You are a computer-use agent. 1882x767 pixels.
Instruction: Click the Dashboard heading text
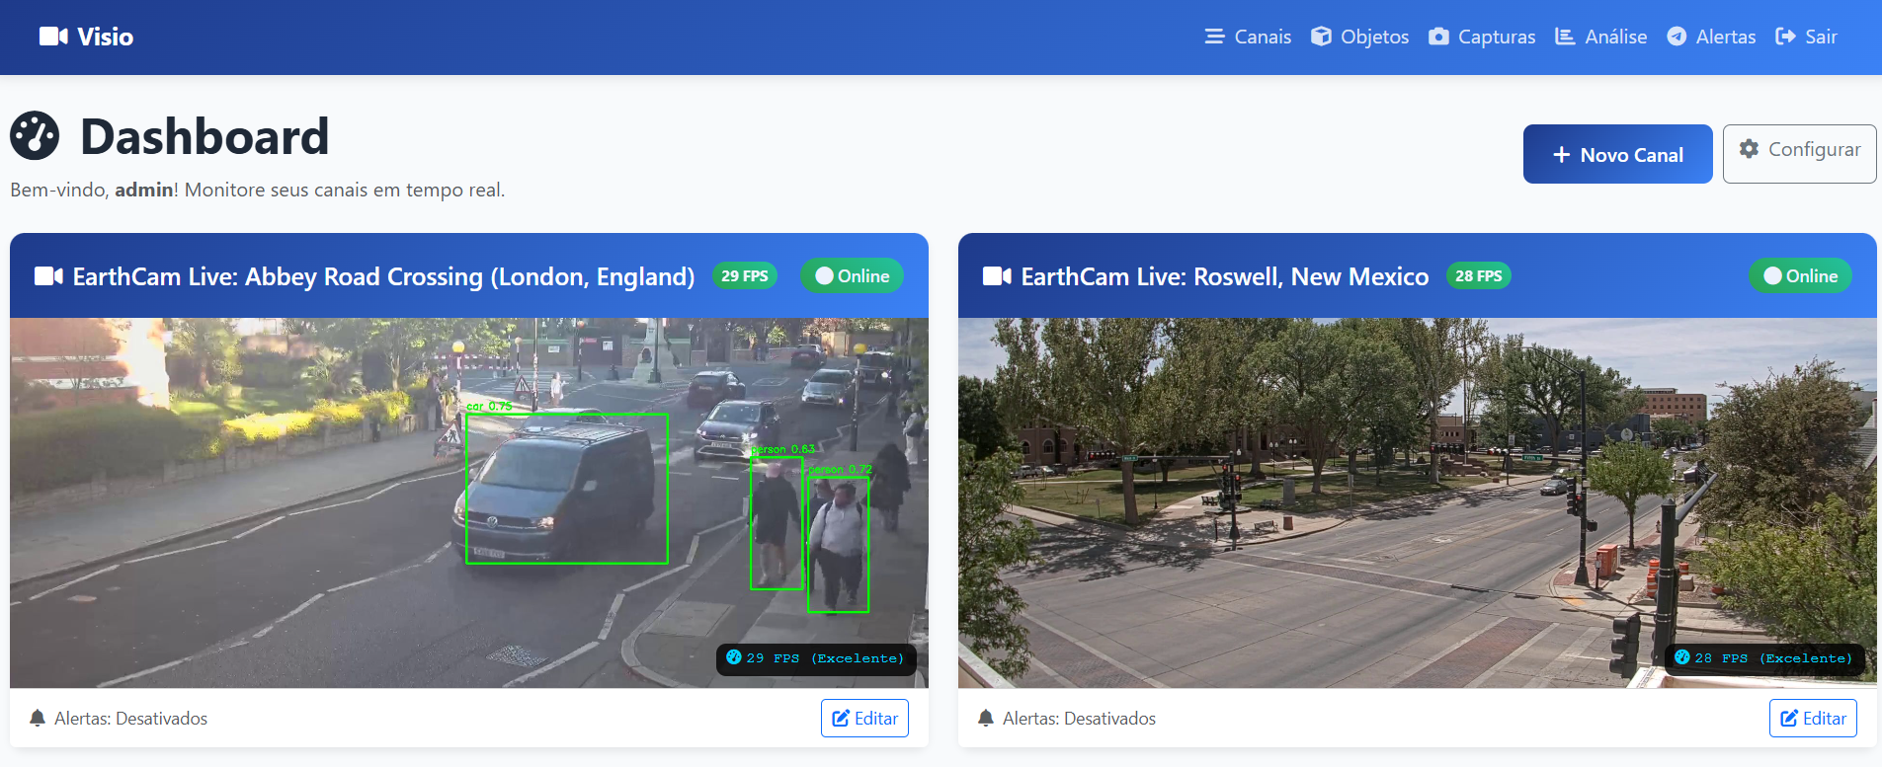[205, 136]
